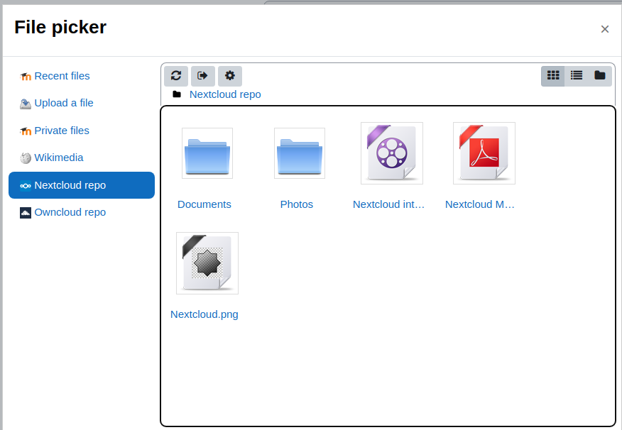
Task: Click the 'Nextcloud int…' file name
Action: pyautogui.click(x=389, y=204)
